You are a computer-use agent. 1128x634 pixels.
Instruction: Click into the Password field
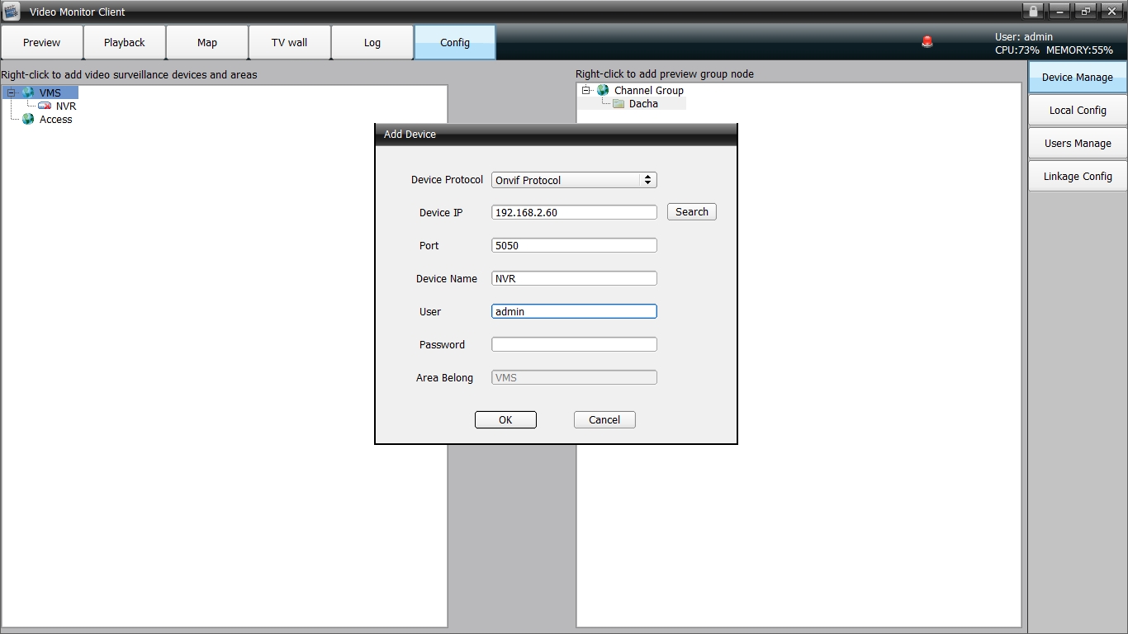point(574,344)
